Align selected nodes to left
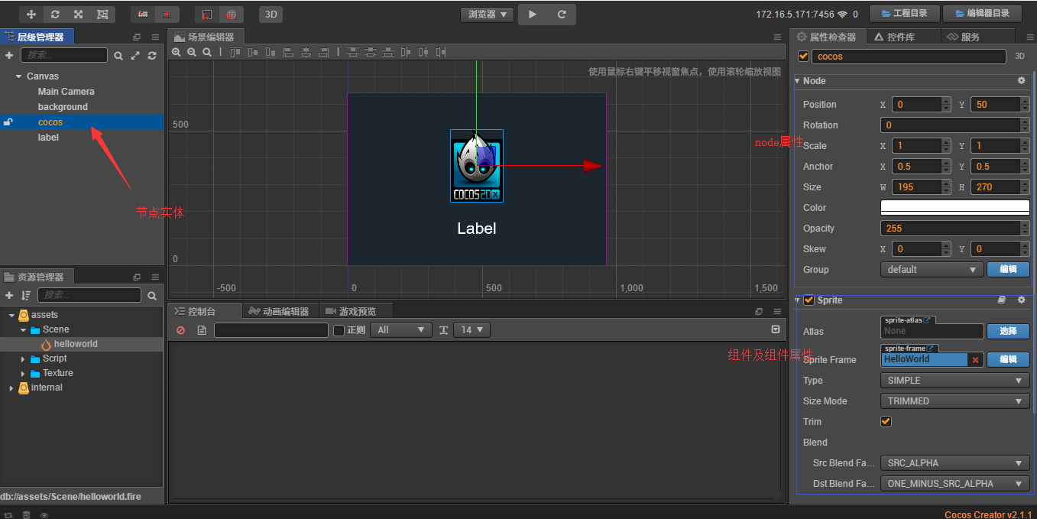Image resolution: width=1037 pixels, height=519 pixels. coord(288,52)
